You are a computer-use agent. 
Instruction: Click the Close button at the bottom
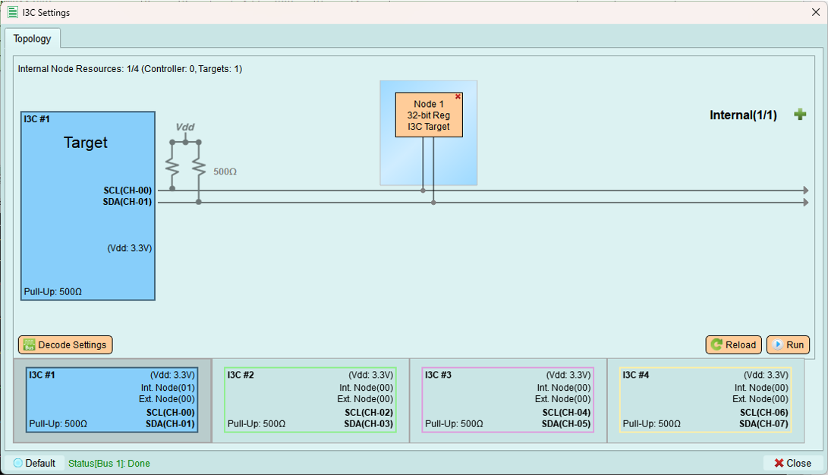(x=792, y=463)
